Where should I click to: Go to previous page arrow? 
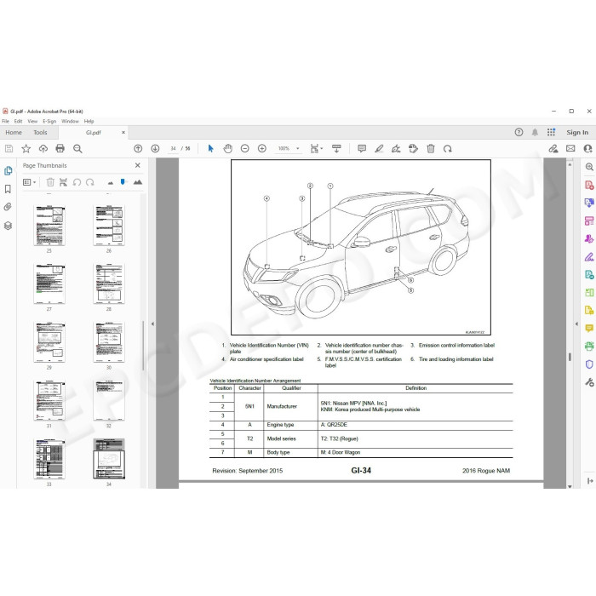tap(138, 149)
